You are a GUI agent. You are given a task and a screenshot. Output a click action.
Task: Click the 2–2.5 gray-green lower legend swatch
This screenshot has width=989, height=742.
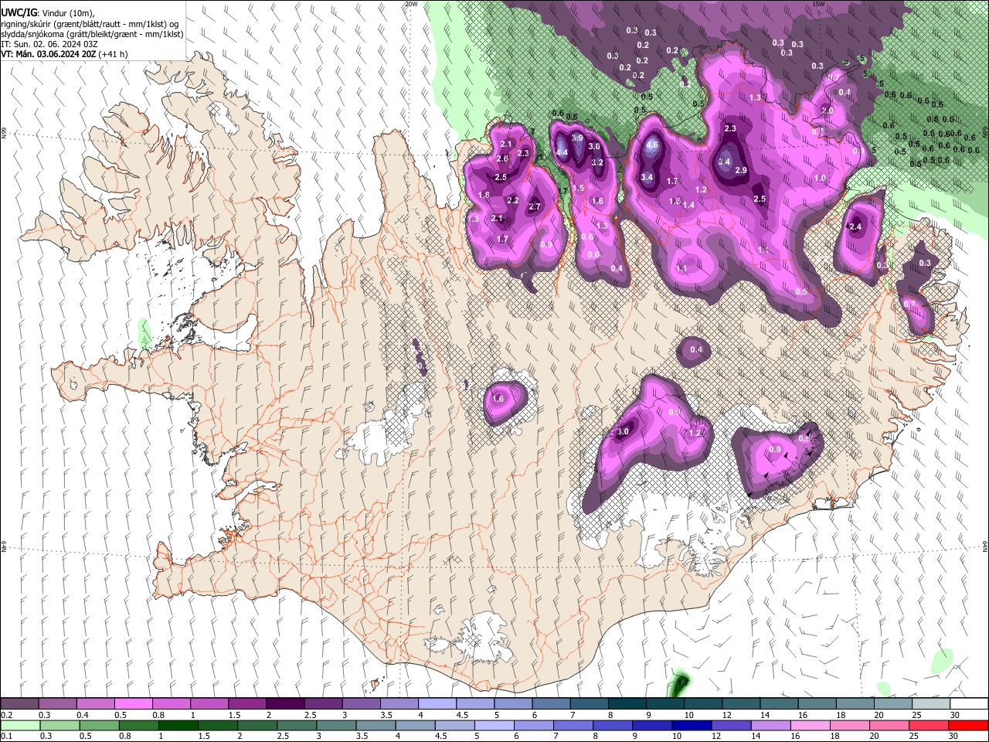257,725
